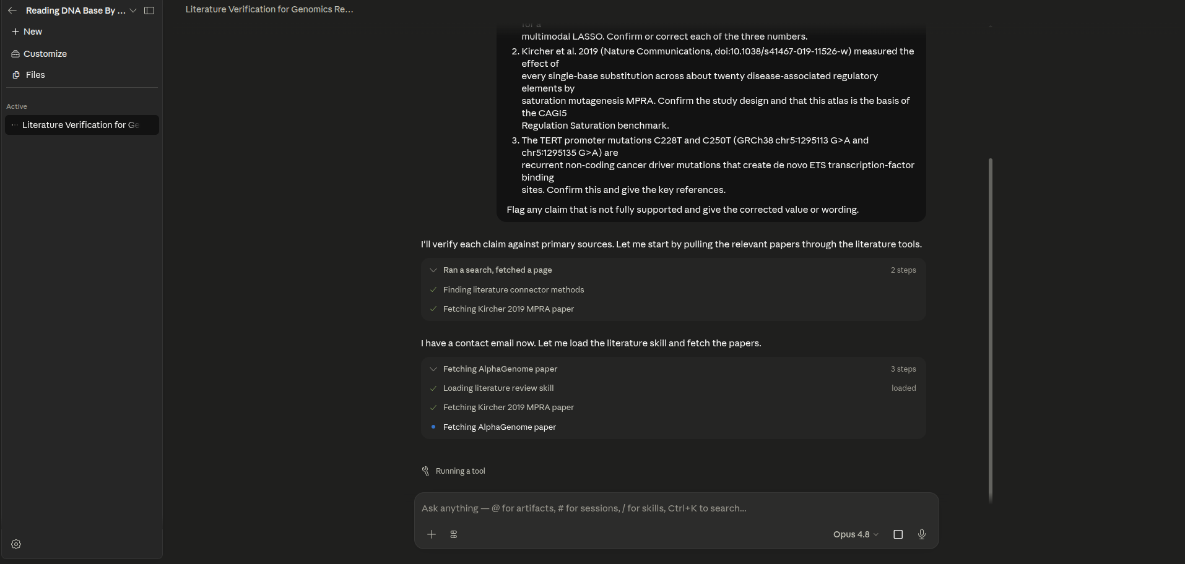Screen dimensions: 1185x564
Task: Activate the microphone voice input
Action: 922,534
